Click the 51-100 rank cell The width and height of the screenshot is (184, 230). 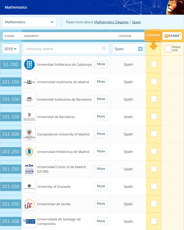tap(11, 64)
